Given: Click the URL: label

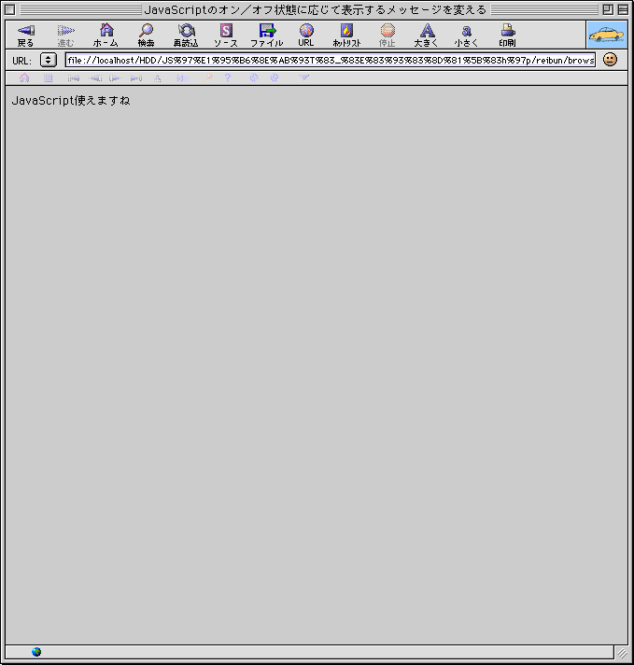Looking at the screenshot, I should 21,61.
